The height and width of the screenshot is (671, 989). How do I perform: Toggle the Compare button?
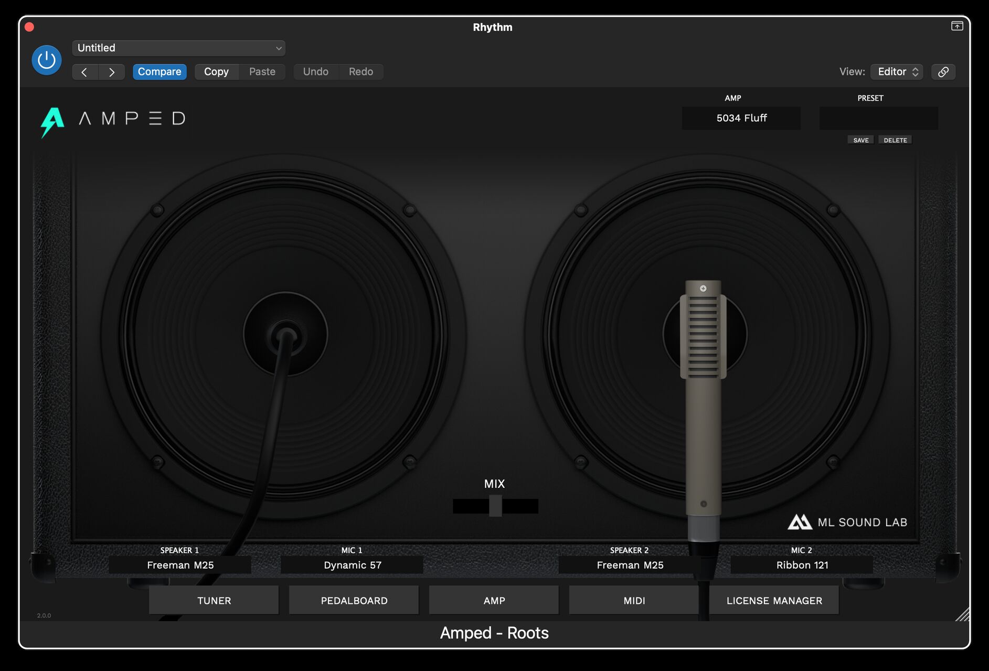pos(159,72)
